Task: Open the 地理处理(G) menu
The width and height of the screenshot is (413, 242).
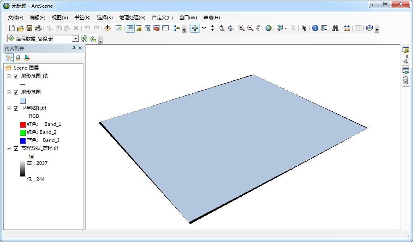Action: pyautogui.click(x=132, y=18)
